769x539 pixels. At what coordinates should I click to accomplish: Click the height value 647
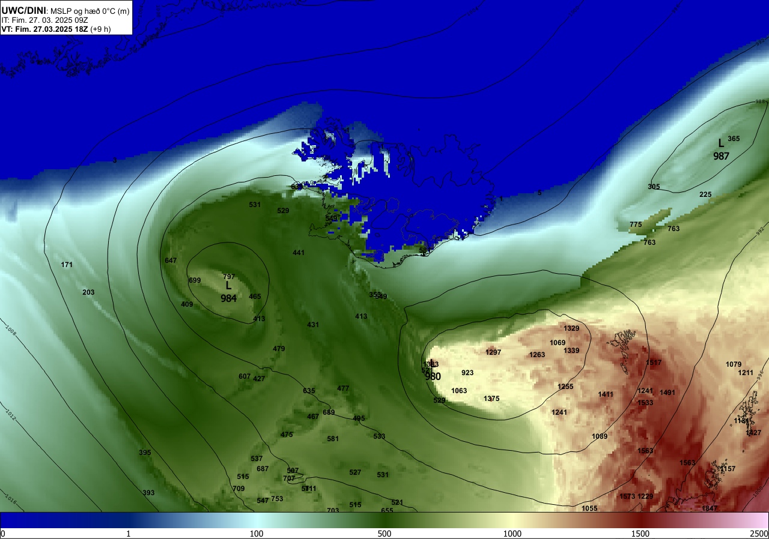point(171,260)
